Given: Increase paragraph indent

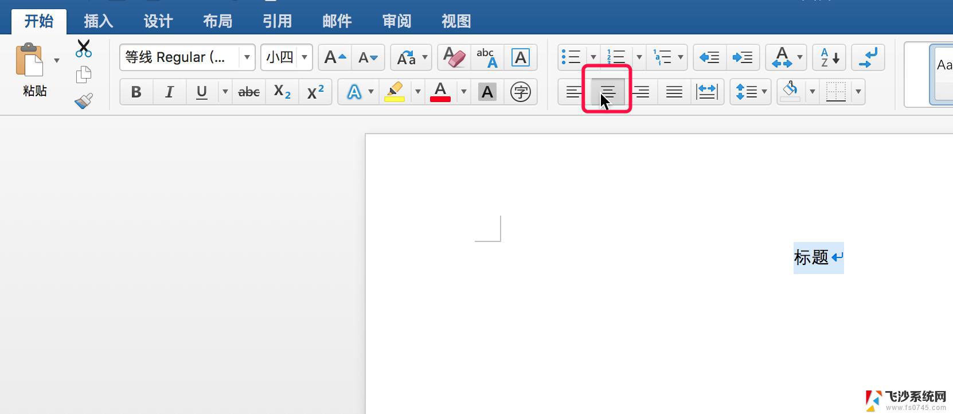Looking at the screenshot, I should point(743,57).
